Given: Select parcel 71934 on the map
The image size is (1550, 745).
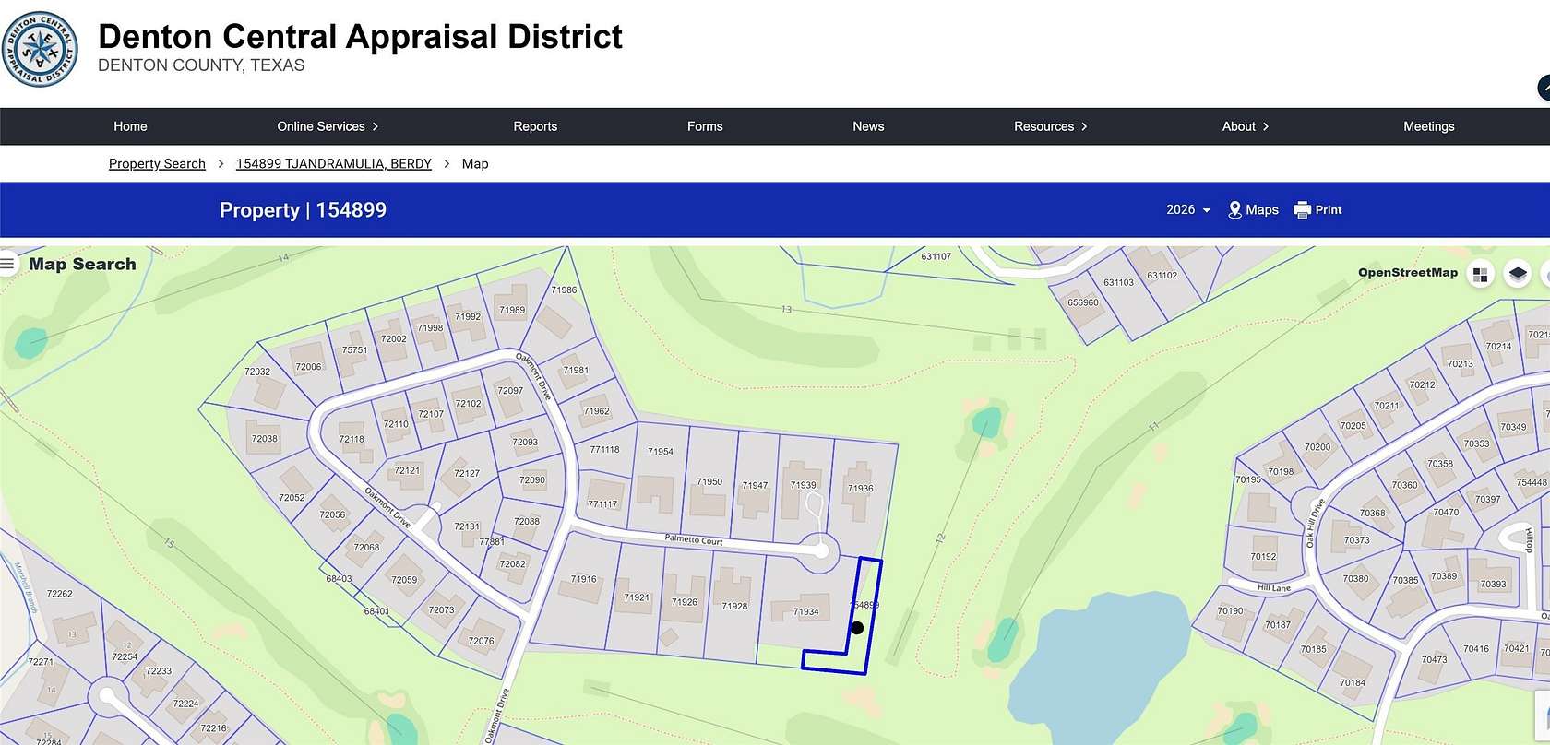Looking at the screenshot, I should coord(806,611).
